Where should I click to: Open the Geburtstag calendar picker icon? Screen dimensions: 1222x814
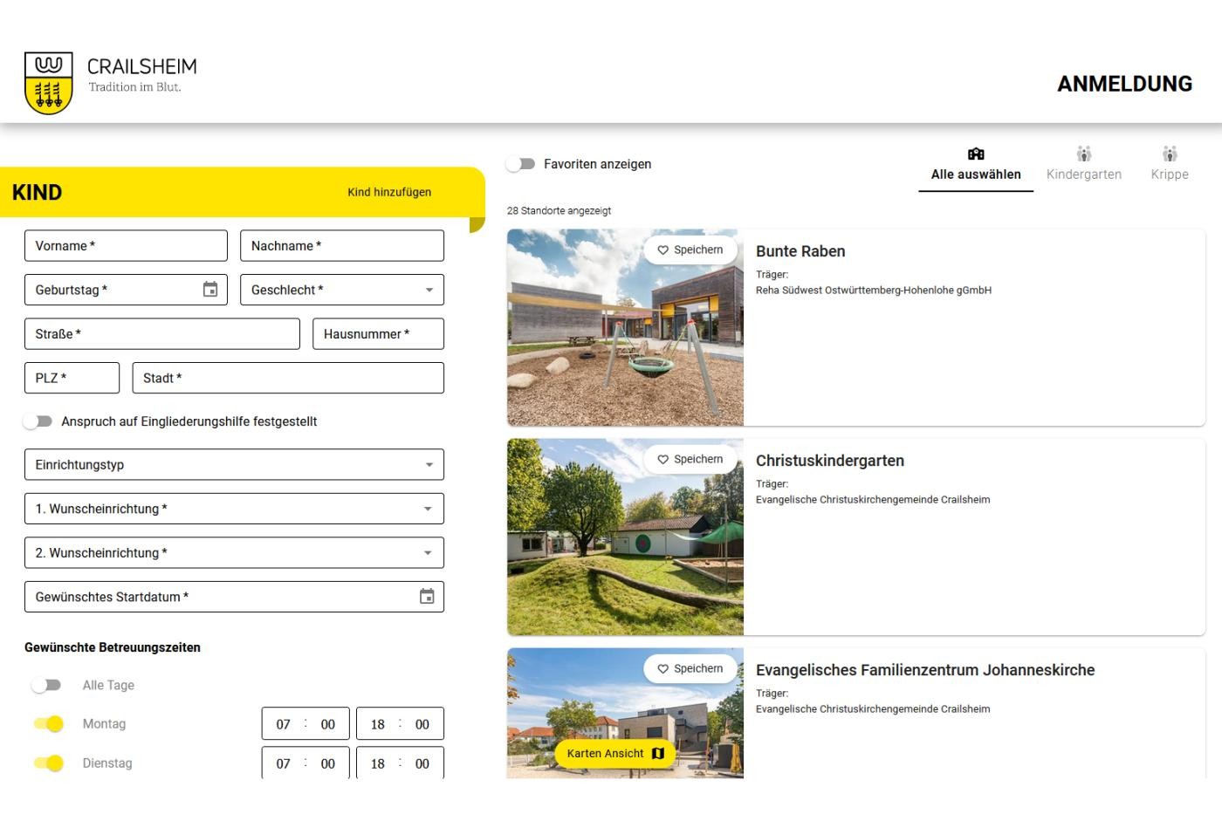(210, 290)
